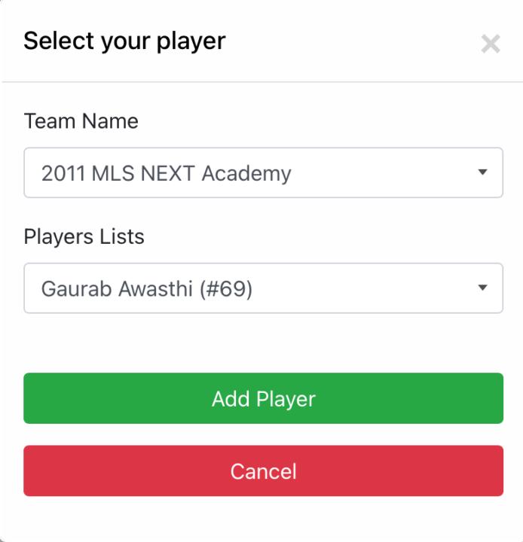Click the Team Name label
The width and height of the screenshot is (523, 542).
pos(81,121)
